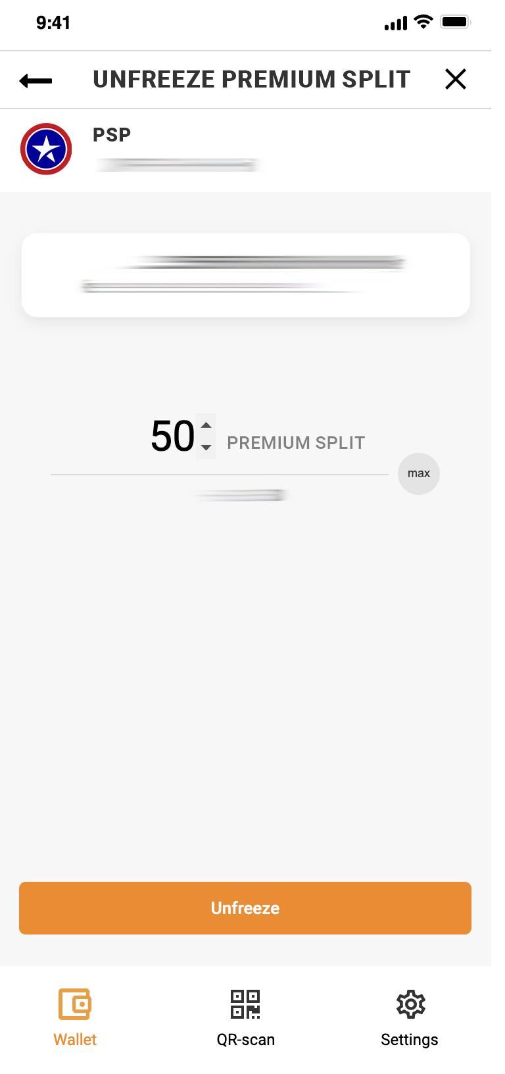Choose the Settings tab label
The height and width of the screenshot is (1074, 505).
point(409,1040)
